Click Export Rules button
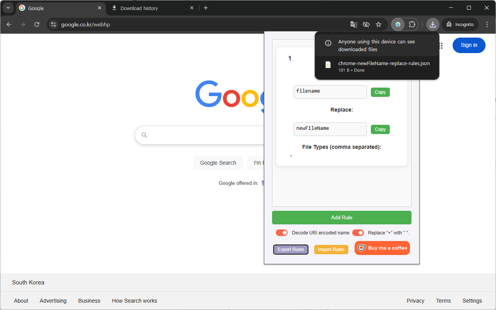This screenshot has width=496, height=310. click(291, 250)
